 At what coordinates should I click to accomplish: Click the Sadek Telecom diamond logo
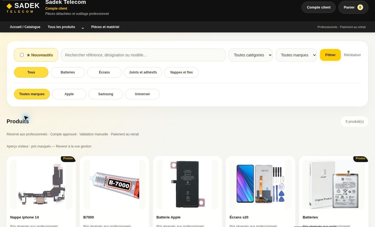point(23,8)
